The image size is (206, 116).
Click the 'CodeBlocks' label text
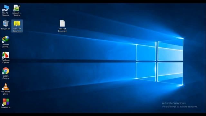[6, 107]
